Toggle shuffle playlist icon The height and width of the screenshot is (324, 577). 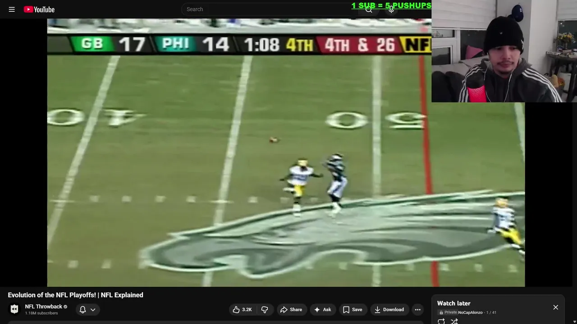coord(454,321)
